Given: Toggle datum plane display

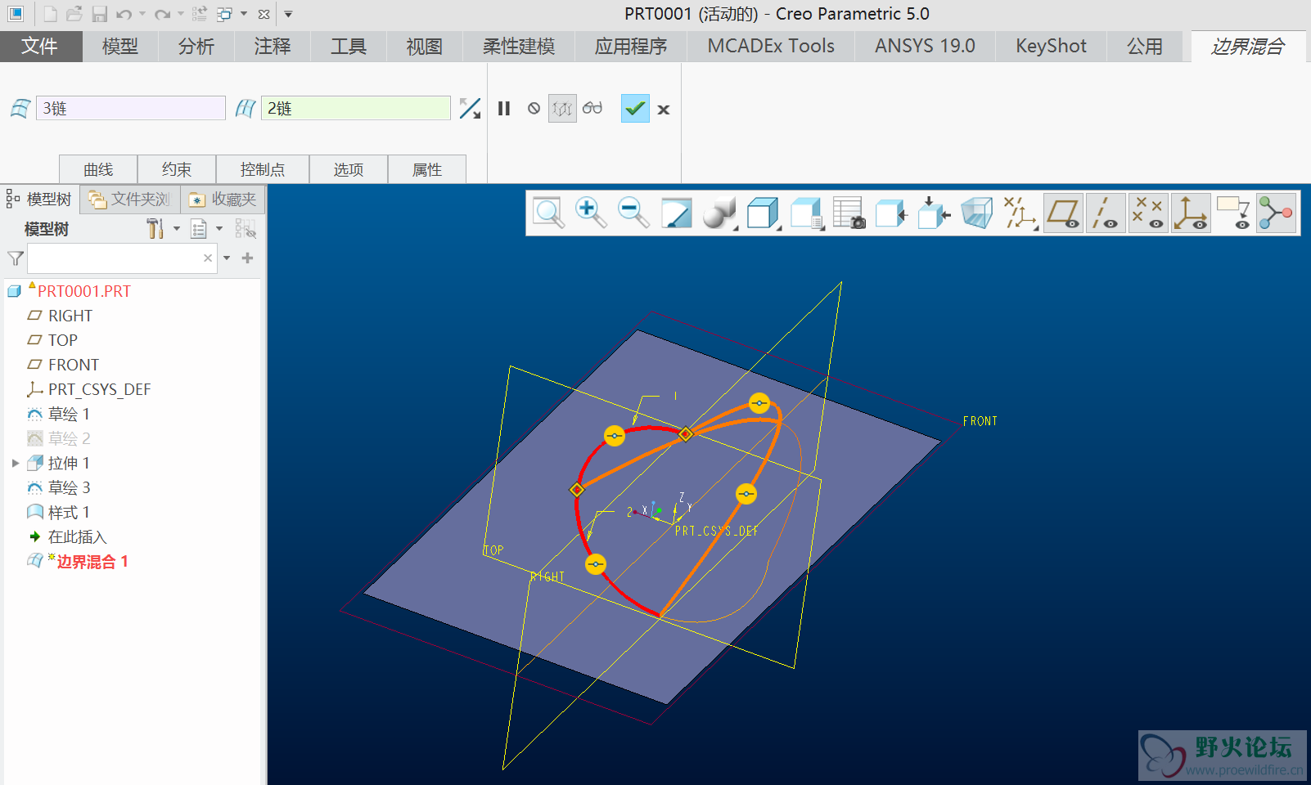Looking at the screenshot, I should 1063,213.
